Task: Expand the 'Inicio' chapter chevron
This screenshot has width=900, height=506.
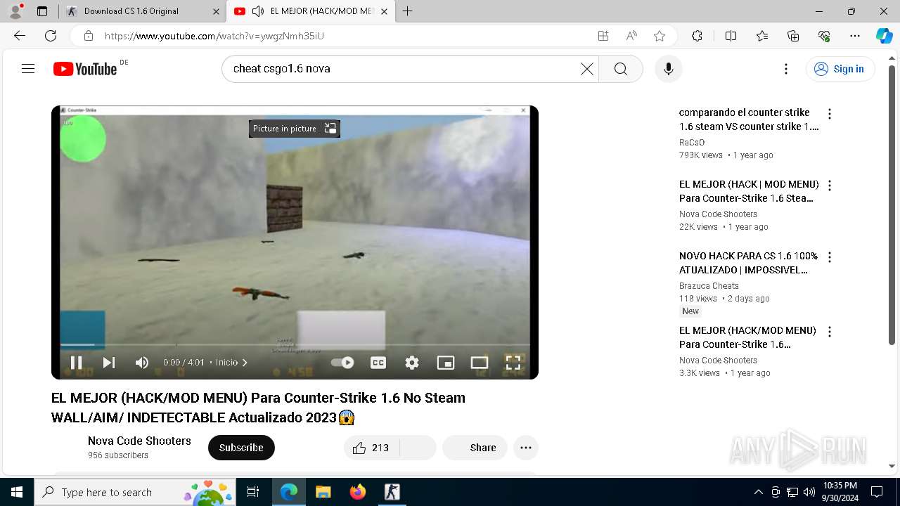Action: coord(245,363)
